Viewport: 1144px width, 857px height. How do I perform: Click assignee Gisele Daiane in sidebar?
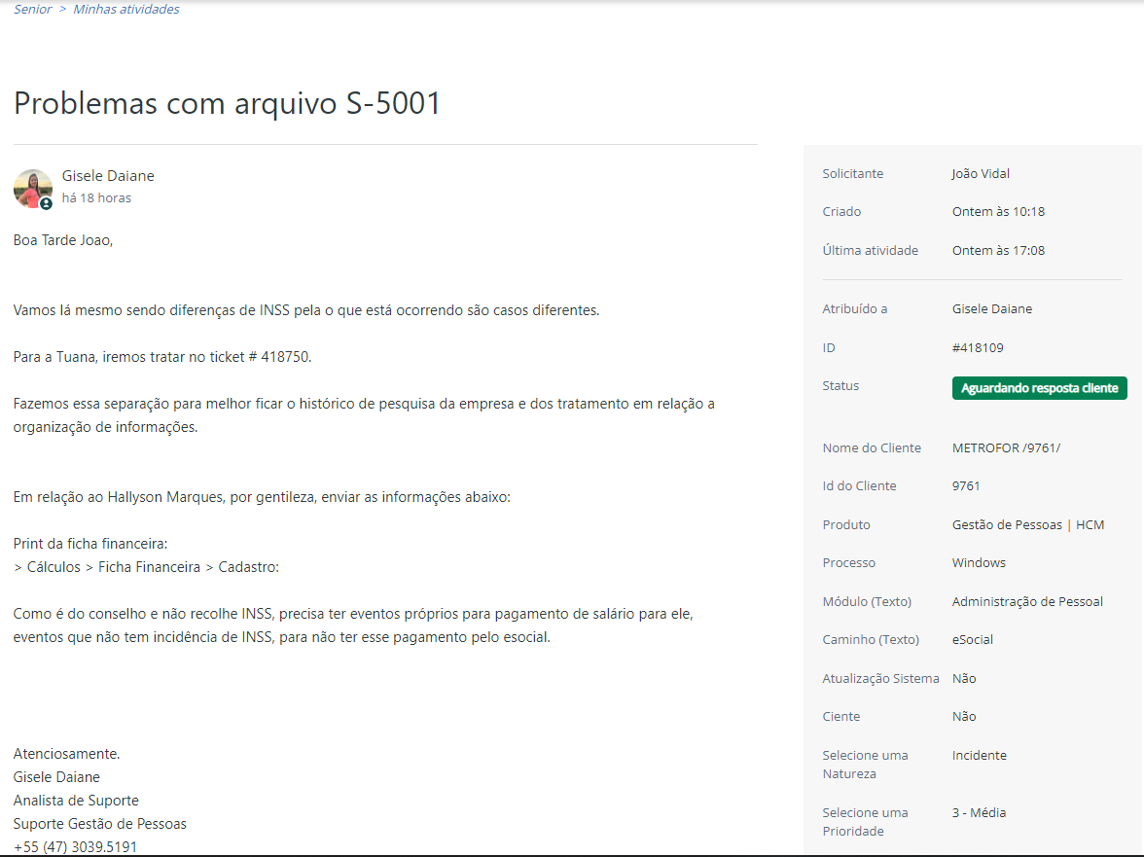992,308
